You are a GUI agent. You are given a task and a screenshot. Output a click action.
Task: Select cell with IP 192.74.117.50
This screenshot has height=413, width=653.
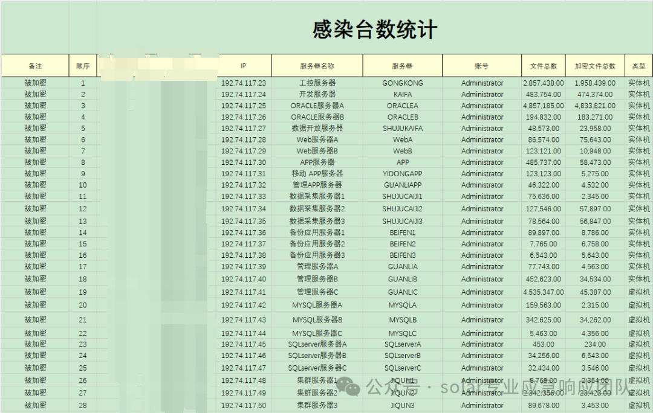(x=244, y=405)
